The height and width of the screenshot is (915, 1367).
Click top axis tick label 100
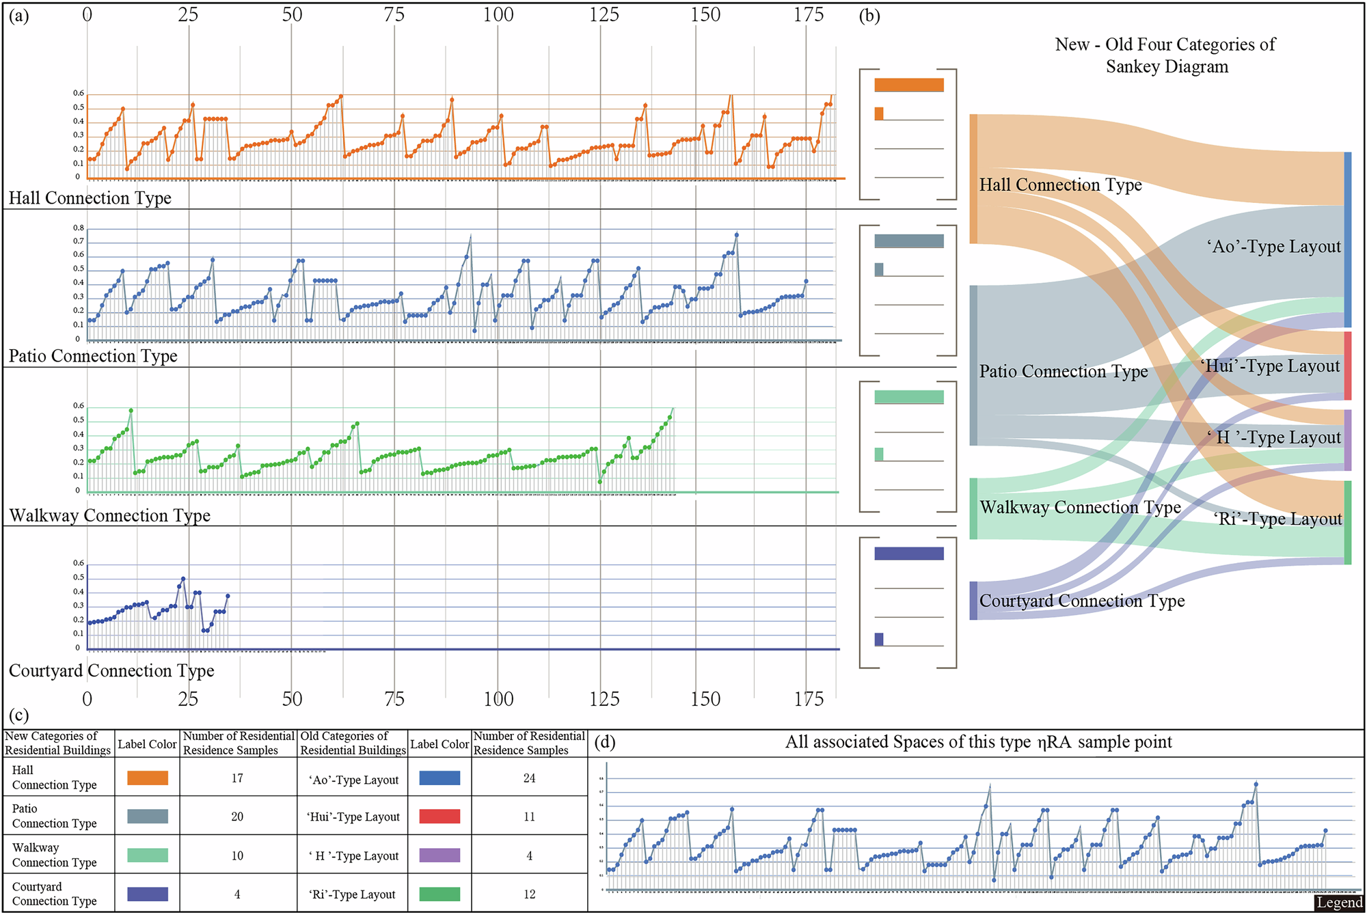(498, 15)
